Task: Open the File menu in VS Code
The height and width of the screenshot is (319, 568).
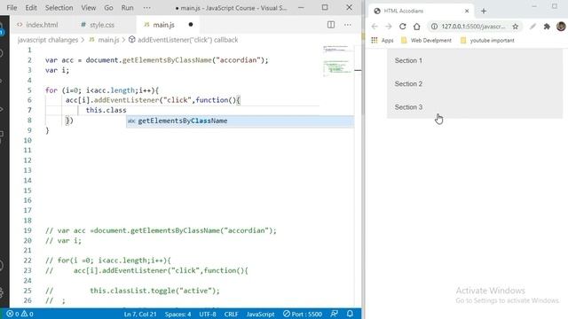Action: [12, 8]
